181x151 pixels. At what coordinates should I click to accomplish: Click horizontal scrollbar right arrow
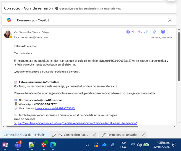pyautogui.click(x=174, y=127)
